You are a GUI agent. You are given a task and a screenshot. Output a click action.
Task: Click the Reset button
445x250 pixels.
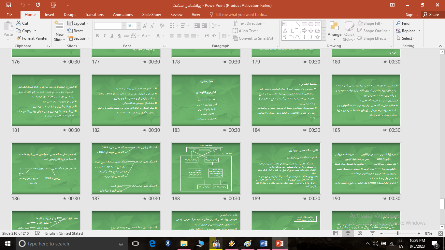pos(75,31)
